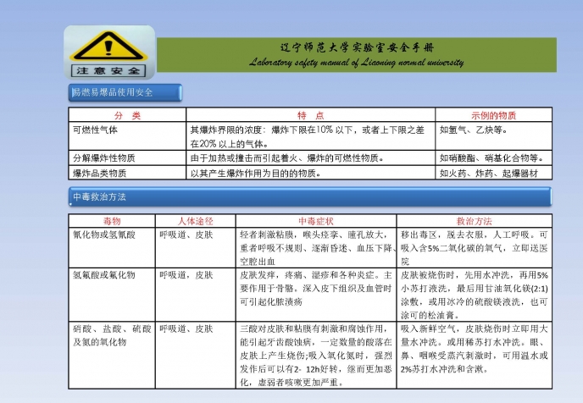Select the 分解爆炸性物质 table cell
Image resolution: width=583 pixels, height=403 pixels.
click(103, 158)
